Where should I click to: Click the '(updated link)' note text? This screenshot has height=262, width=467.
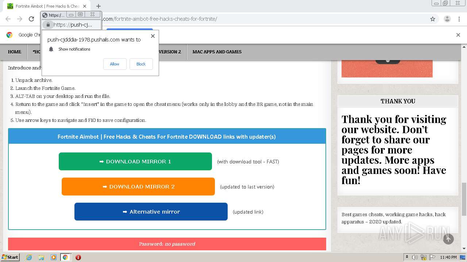tap(248, 212)
